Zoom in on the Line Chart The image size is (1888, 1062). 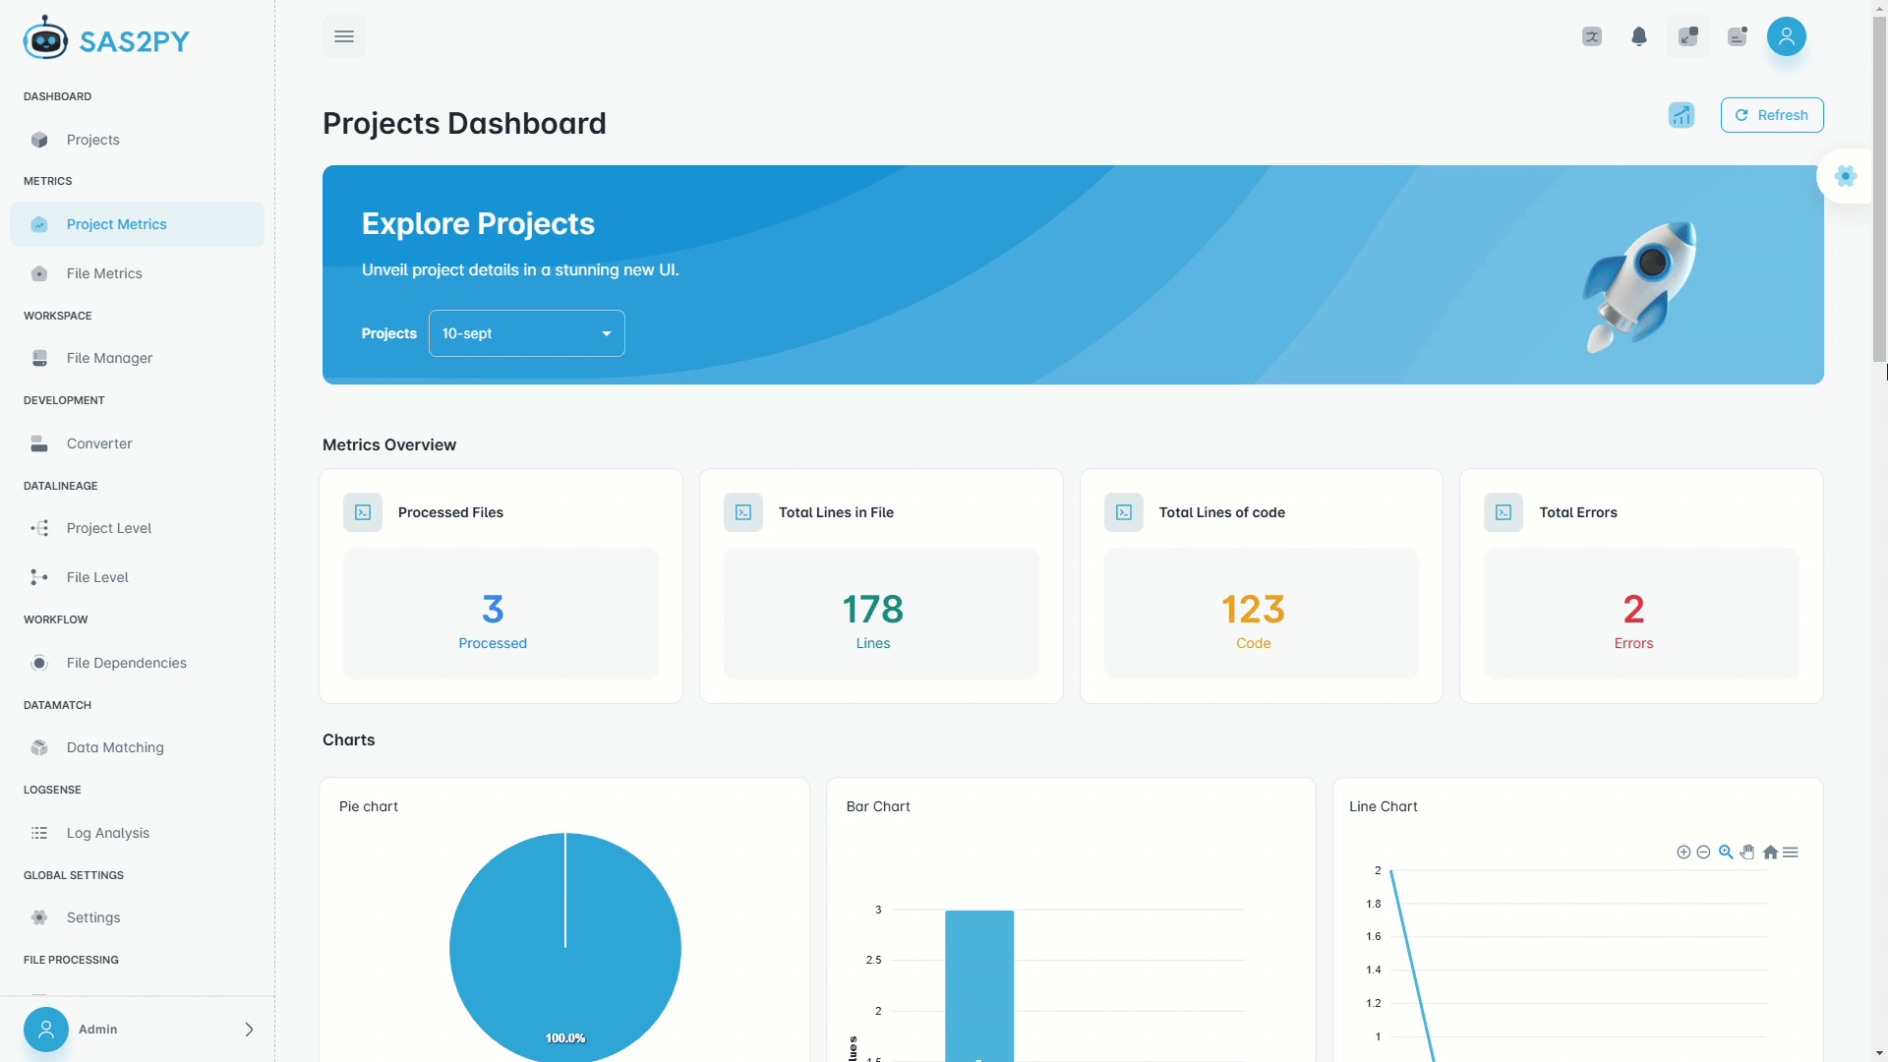1683,853
